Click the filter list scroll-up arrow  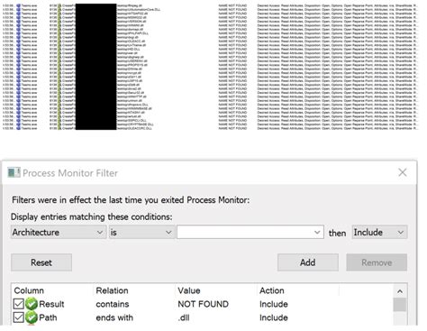[400, 291]
